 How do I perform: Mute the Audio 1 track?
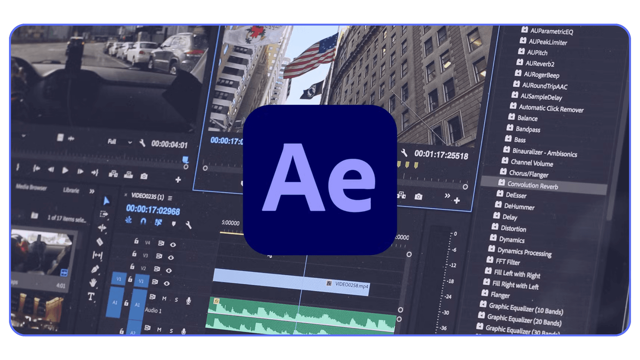point(164,299)
